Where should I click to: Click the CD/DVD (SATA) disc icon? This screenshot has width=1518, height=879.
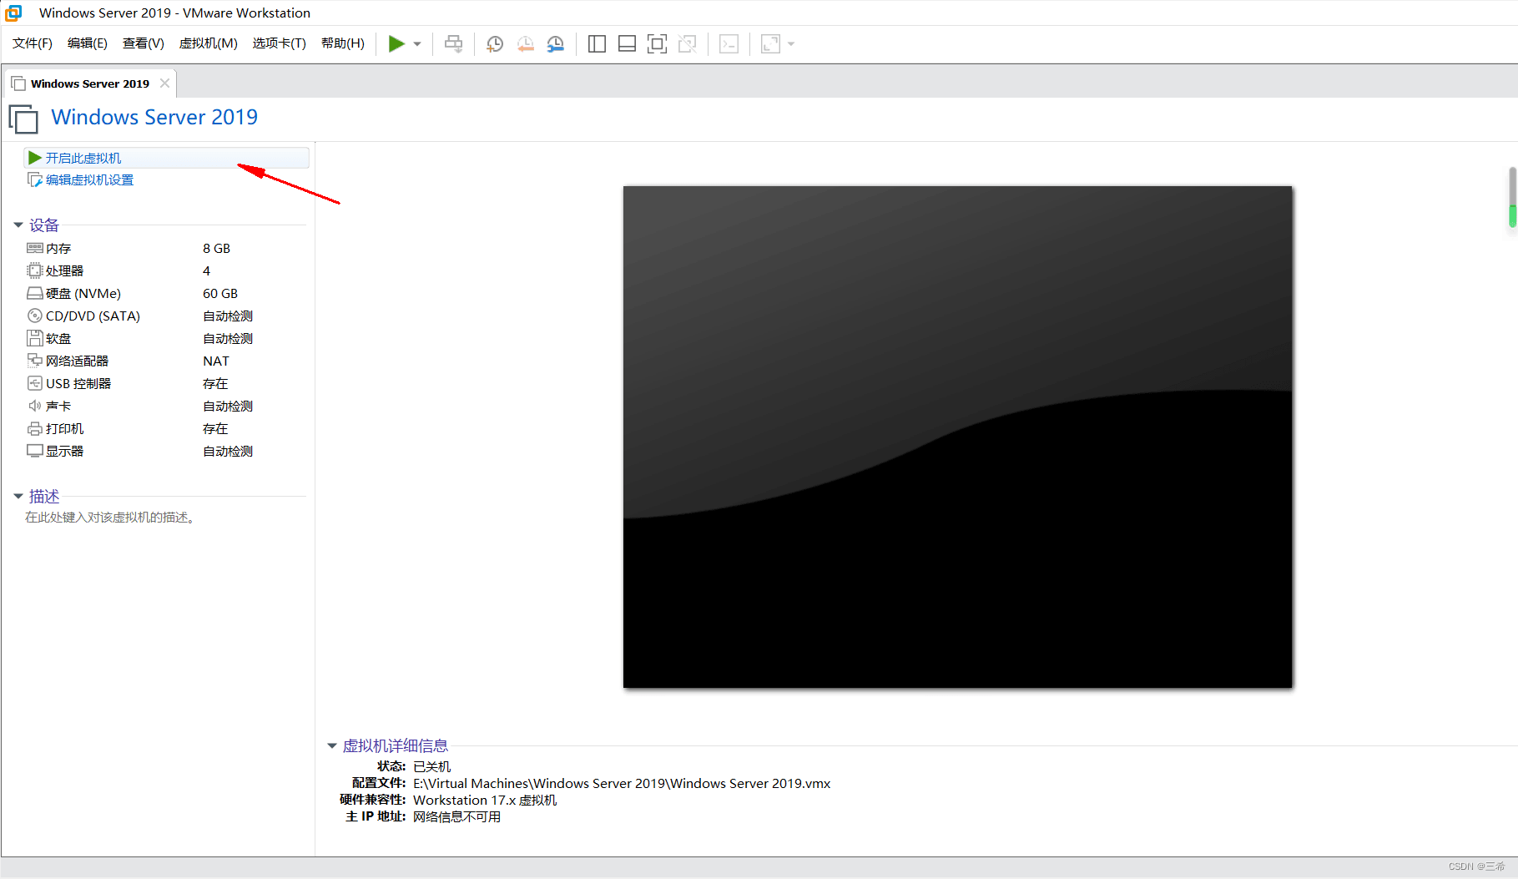pos(34,316)
